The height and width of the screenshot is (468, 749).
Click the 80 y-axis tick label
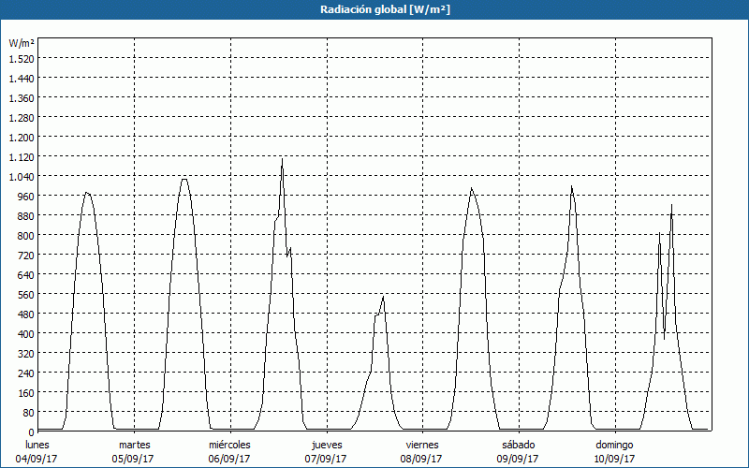tap(27, 412)
